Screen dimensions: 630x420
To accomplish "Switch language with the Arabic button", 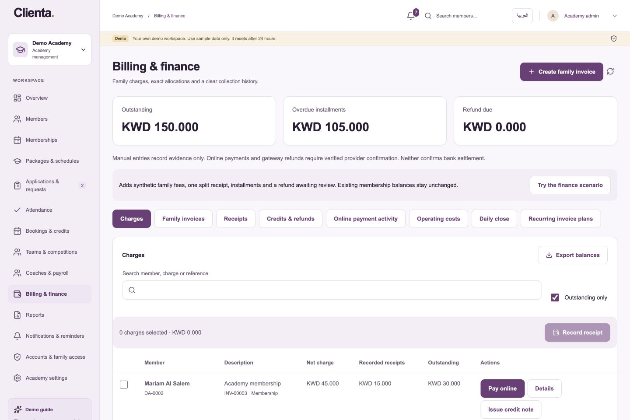I will pos(522,16).
